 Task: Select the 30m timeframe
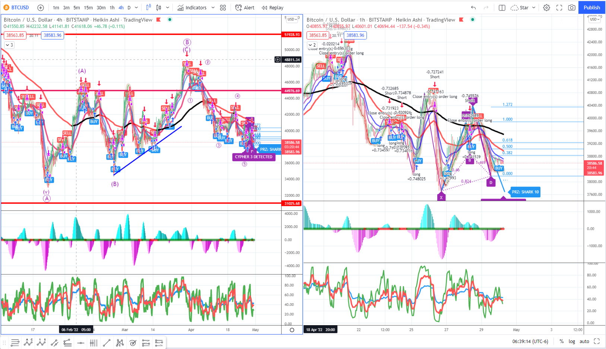pyautogui.click(x=101, y=7)
